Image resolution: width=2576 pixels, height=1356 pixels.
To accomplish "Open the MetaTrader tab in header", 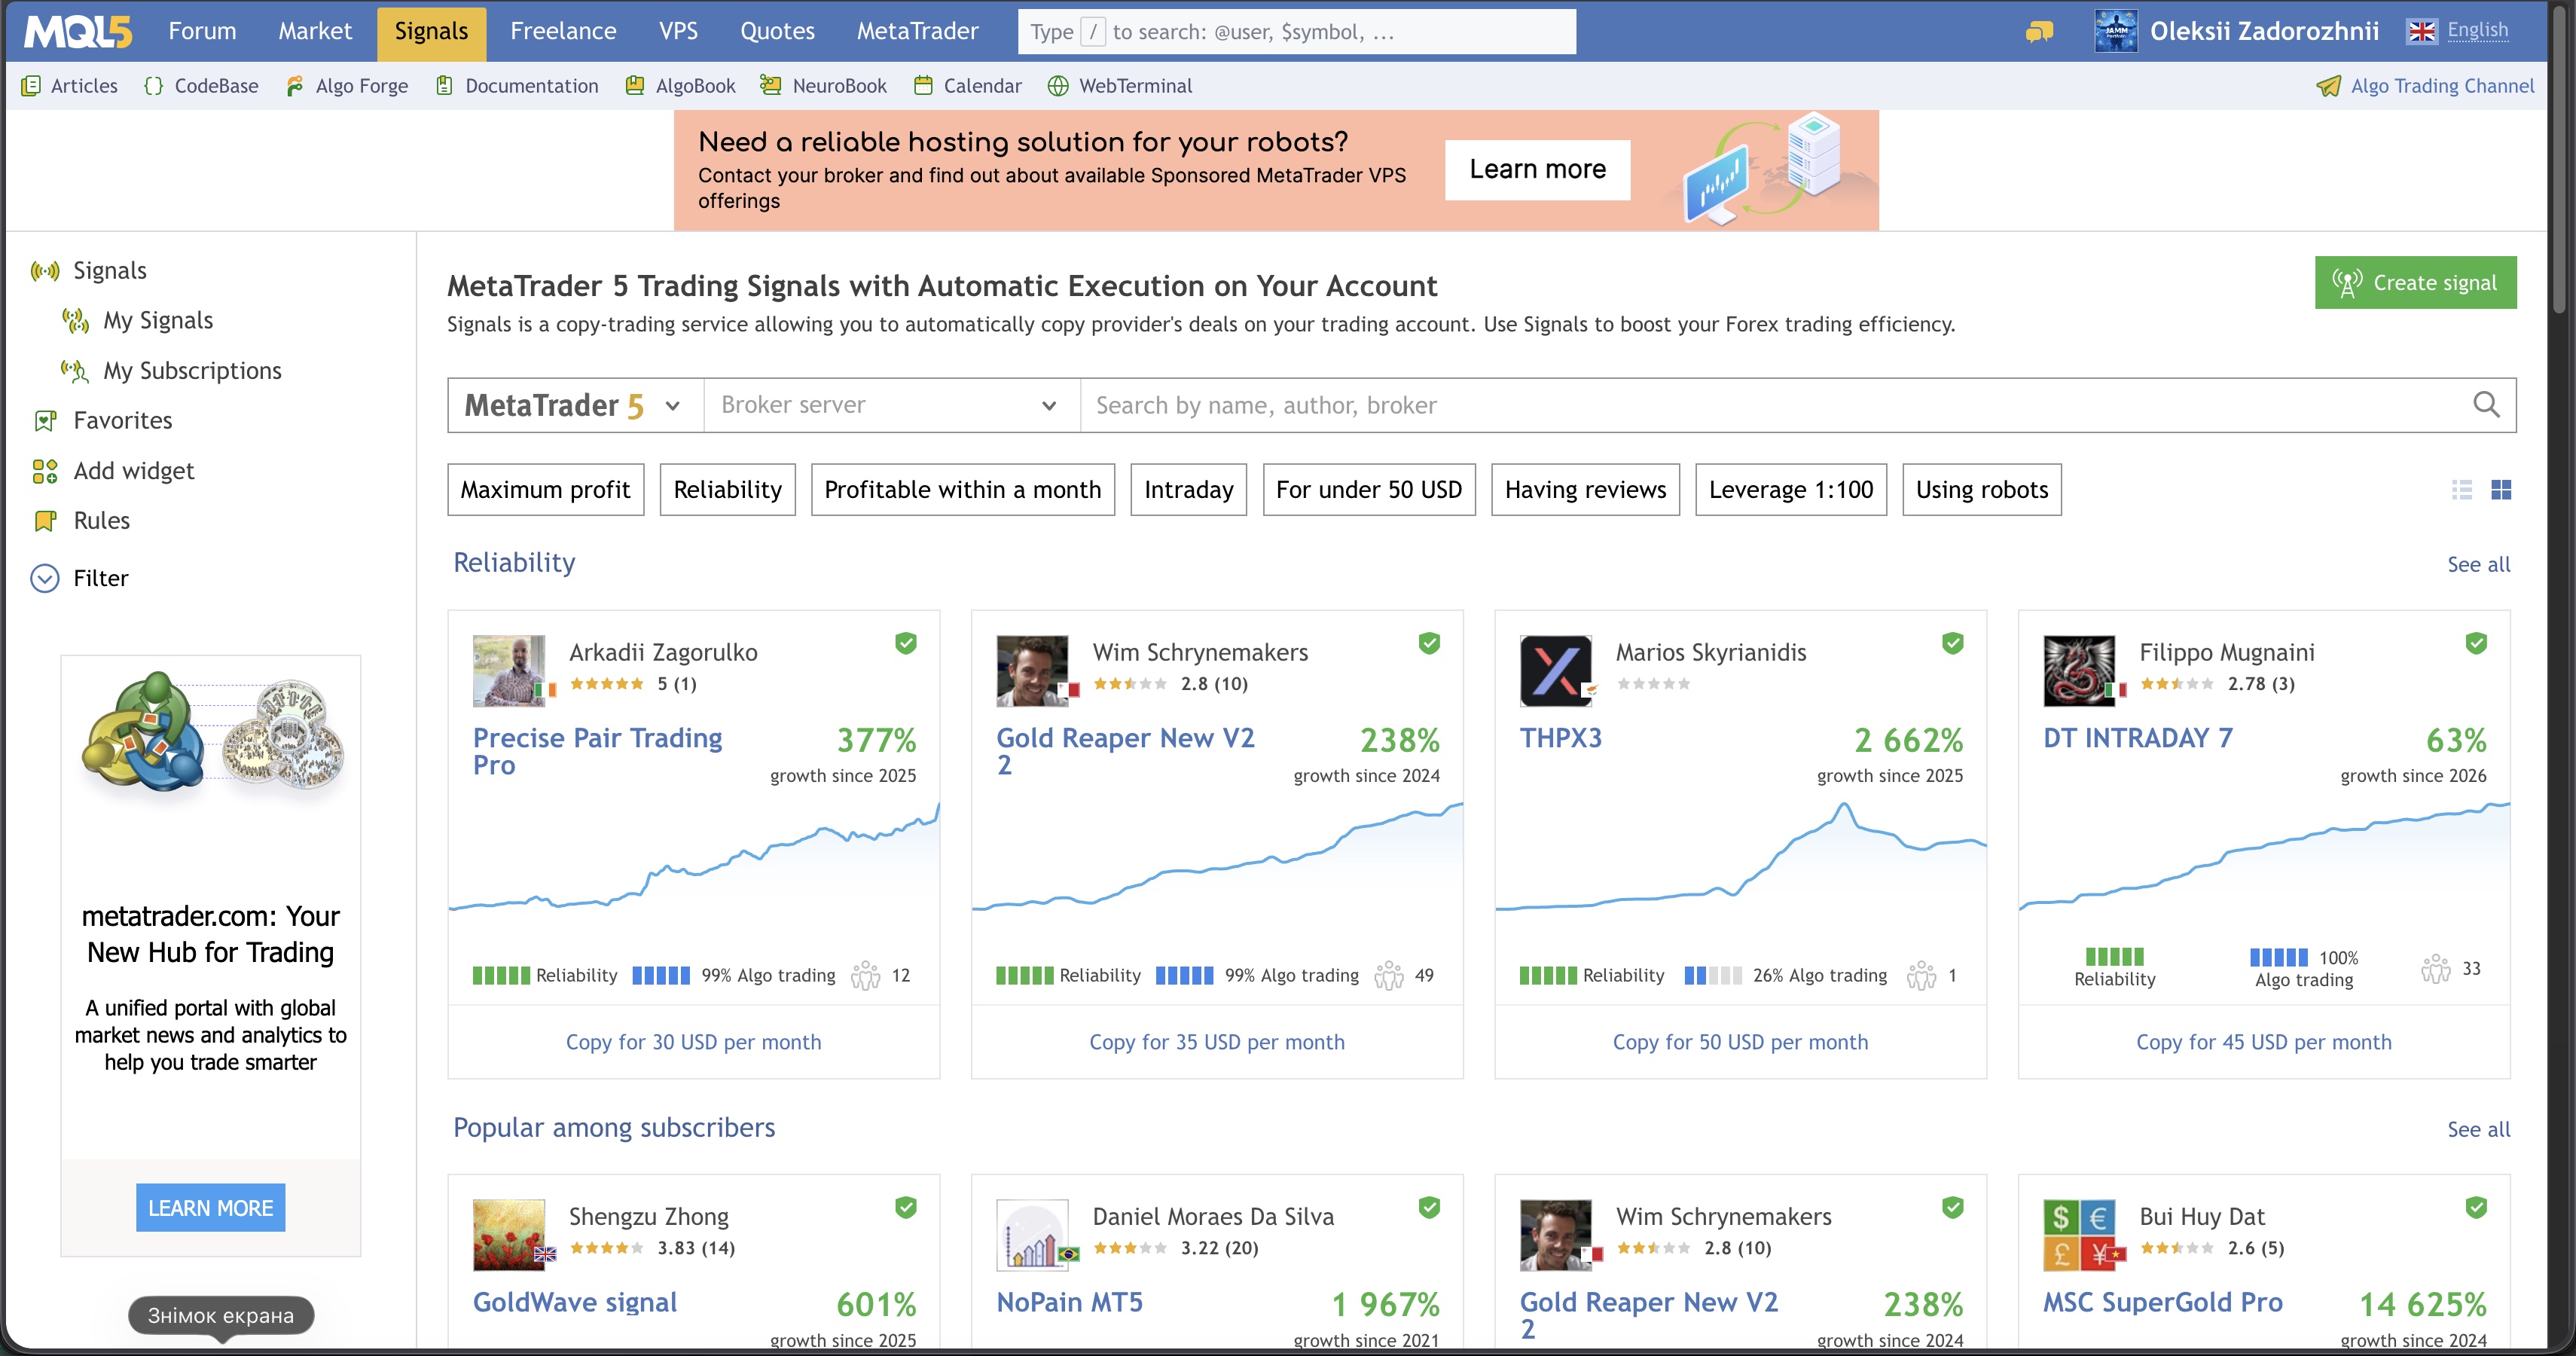I will click(917, 31).
